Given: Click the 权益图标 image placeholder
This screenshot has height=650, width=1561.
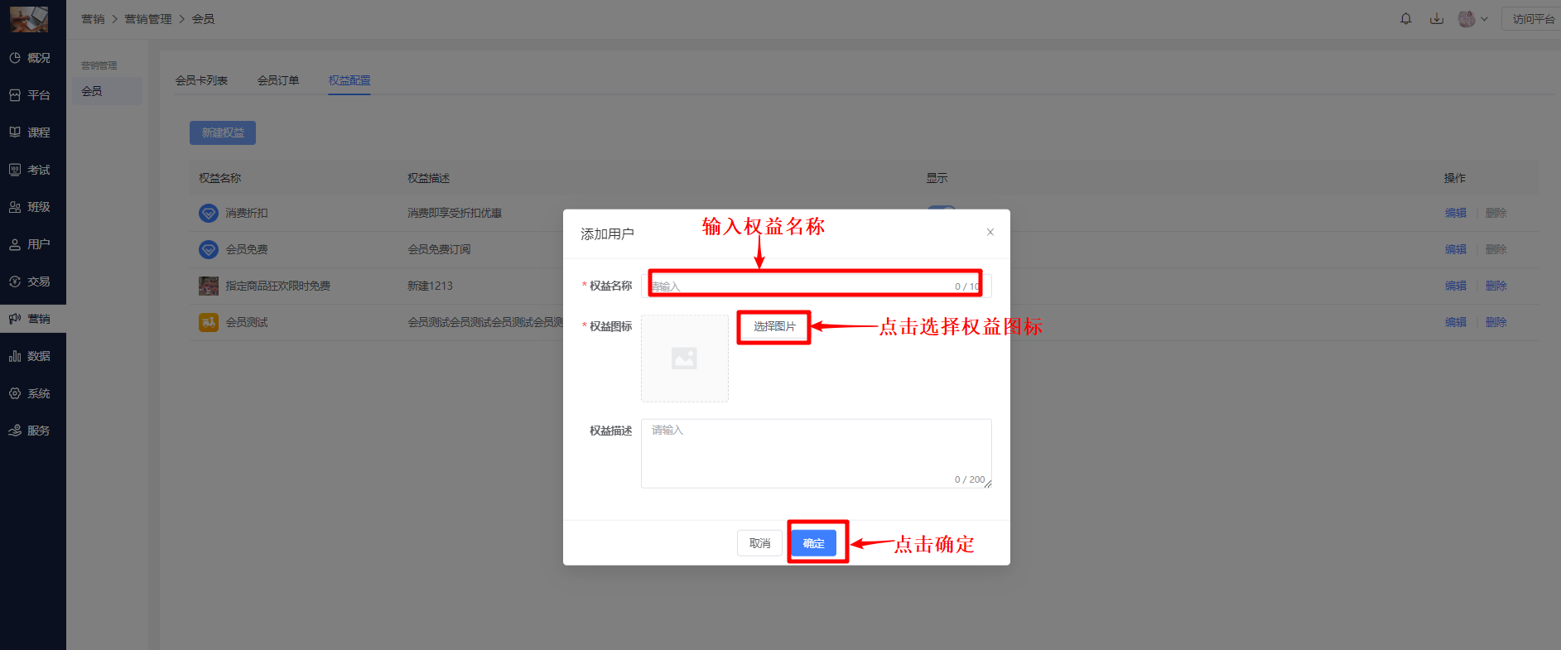Looking at the screenshot, I should [x=684, y=359].
